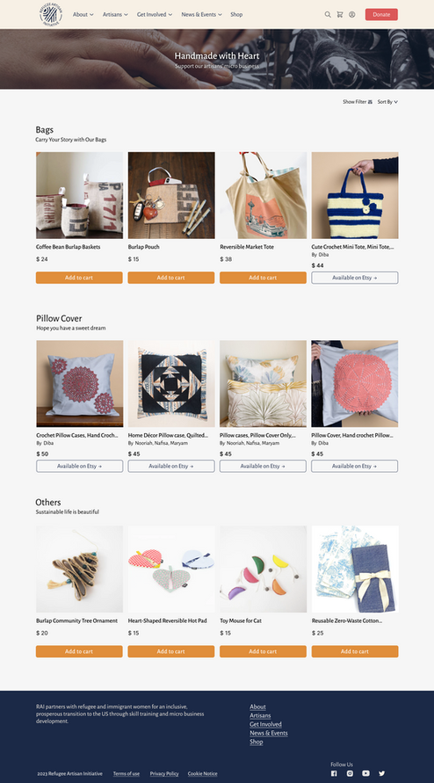Viewport: 434px width, 783px height.
Task: Expand the Artisans menu
Action: pos(115,14)
